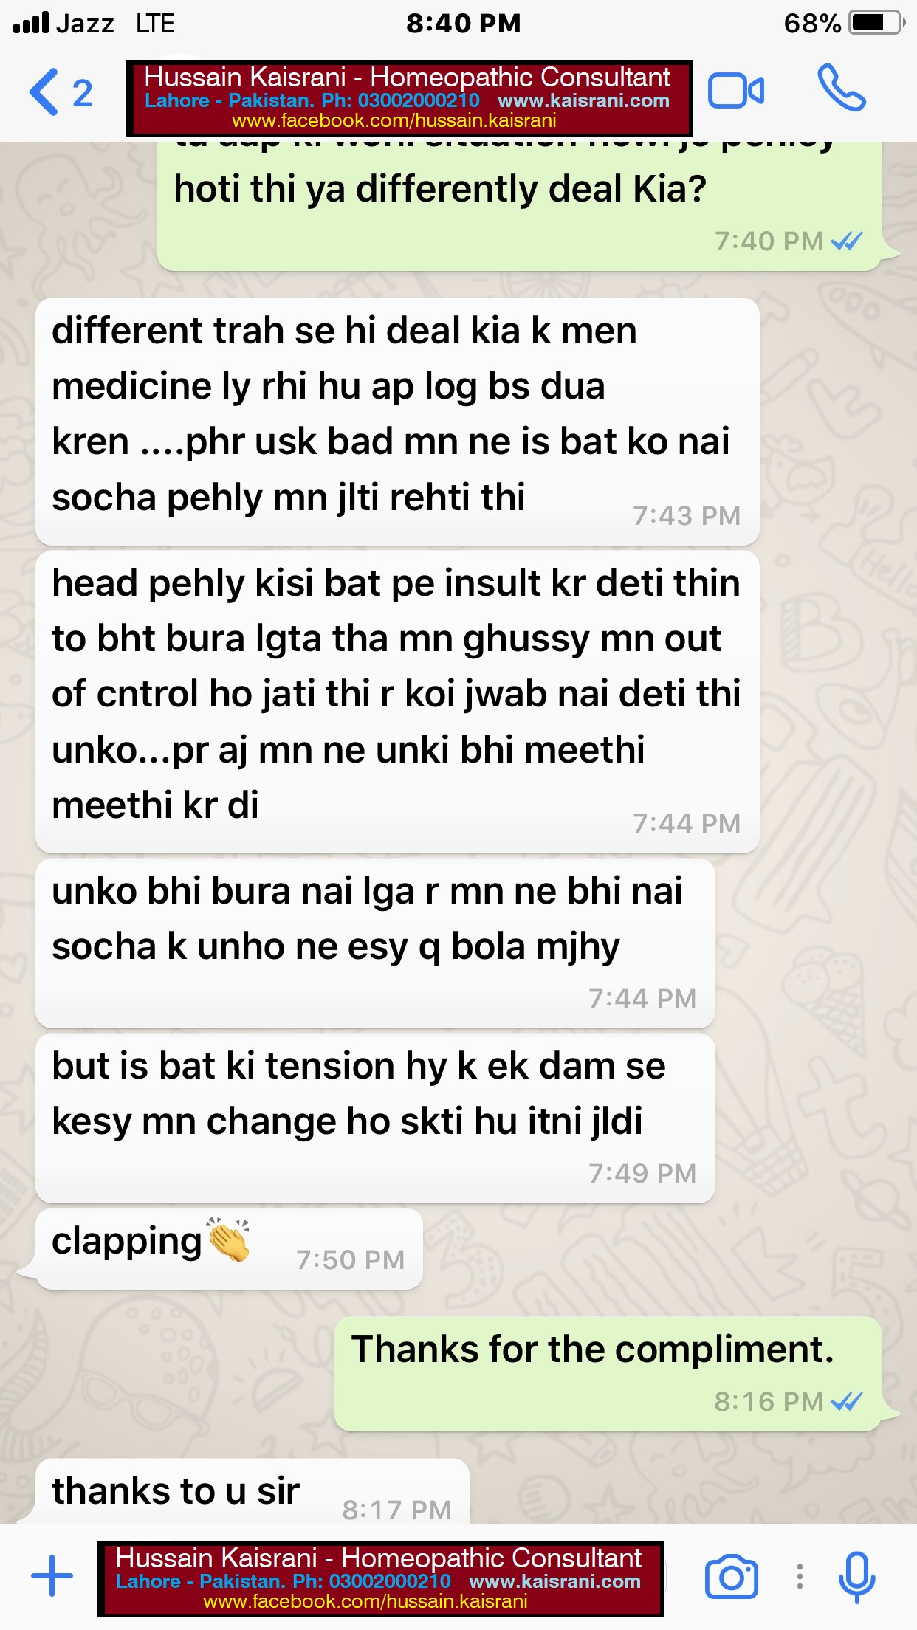Tap message starting 'different trah se hi deal'
This screenshot has height=1630, width=917.
397,422
